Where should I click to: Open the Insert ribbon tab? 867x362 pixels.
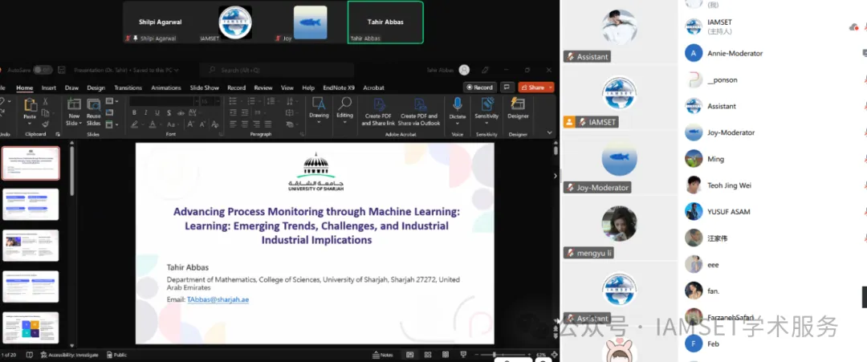pyautogui.click(x=49, y=87)
